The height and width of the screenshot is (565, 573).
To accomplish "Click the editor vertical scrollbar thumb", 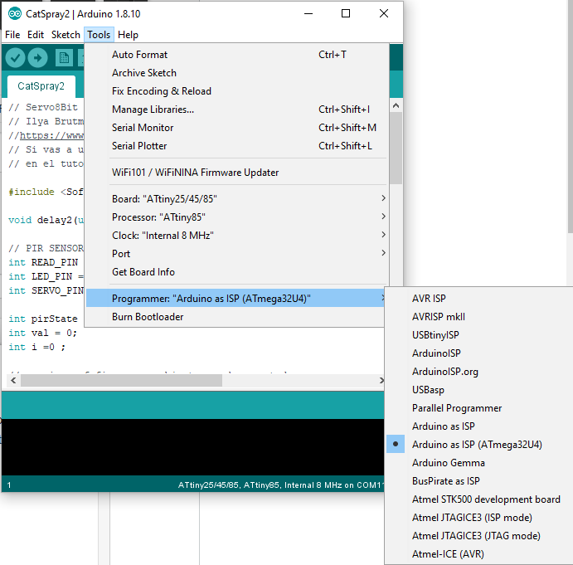I will click(x=396, y=149).
